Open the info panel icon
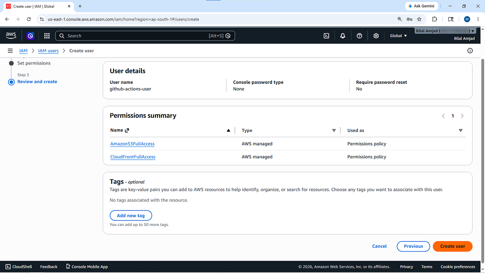Viewport: 485px width, 273px height. point(470,51)
